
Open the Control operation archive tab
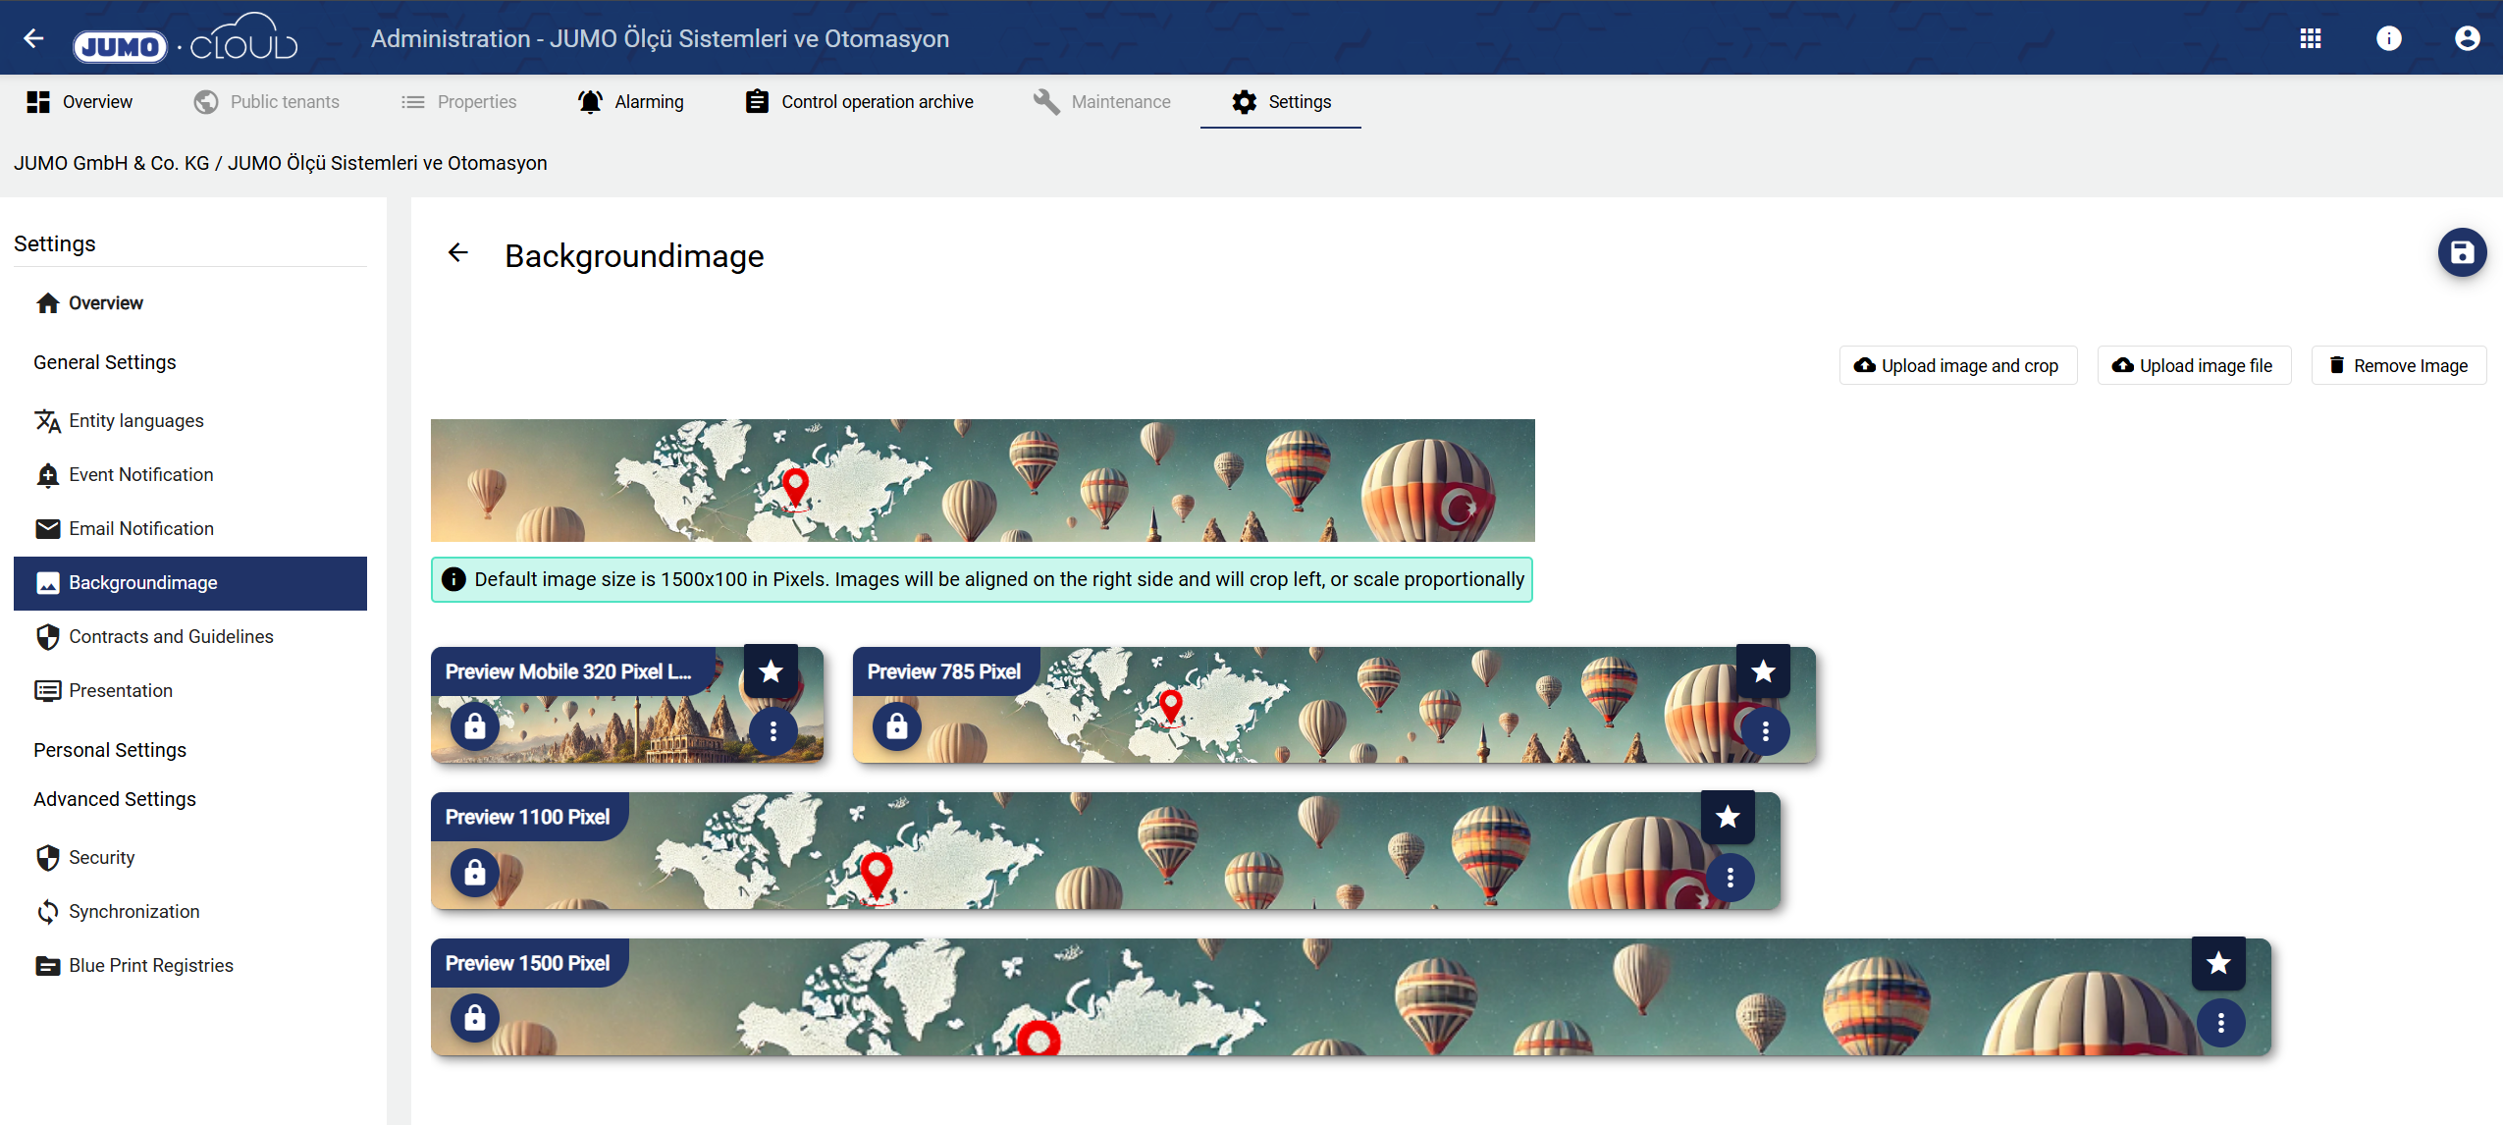[859, 102]
